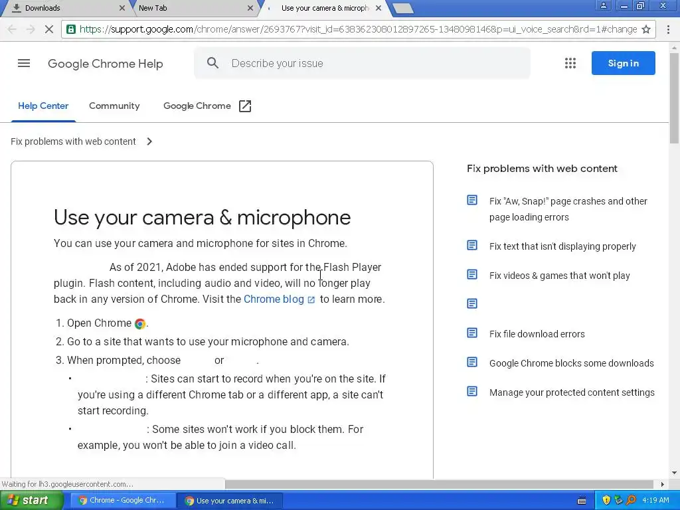
Task: Open Fix "Aw, Snap!" page crashes article
Action: coord(568,209)
